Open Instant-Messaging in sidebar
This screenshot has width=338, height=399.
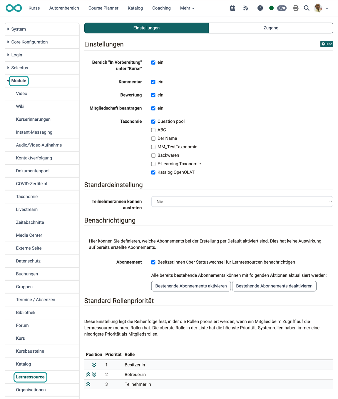[x=42, y=132]
